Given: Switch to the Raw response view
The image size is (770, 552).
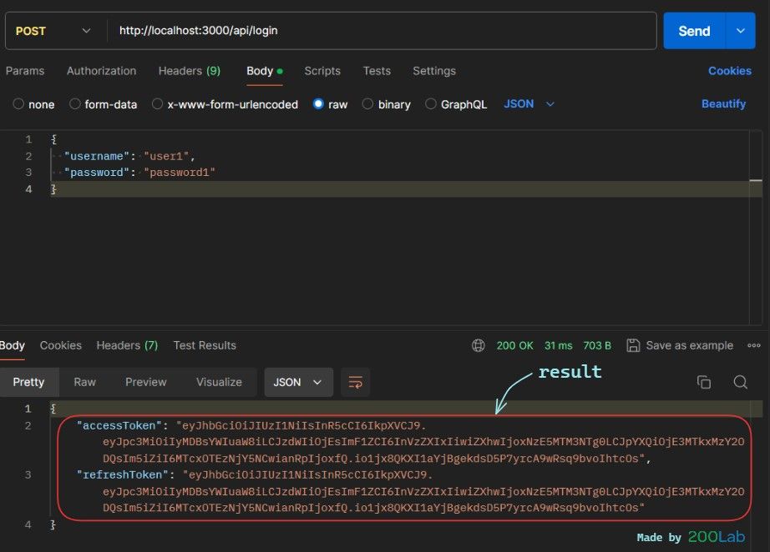Looking at the screenshot, I should (84, 382).
